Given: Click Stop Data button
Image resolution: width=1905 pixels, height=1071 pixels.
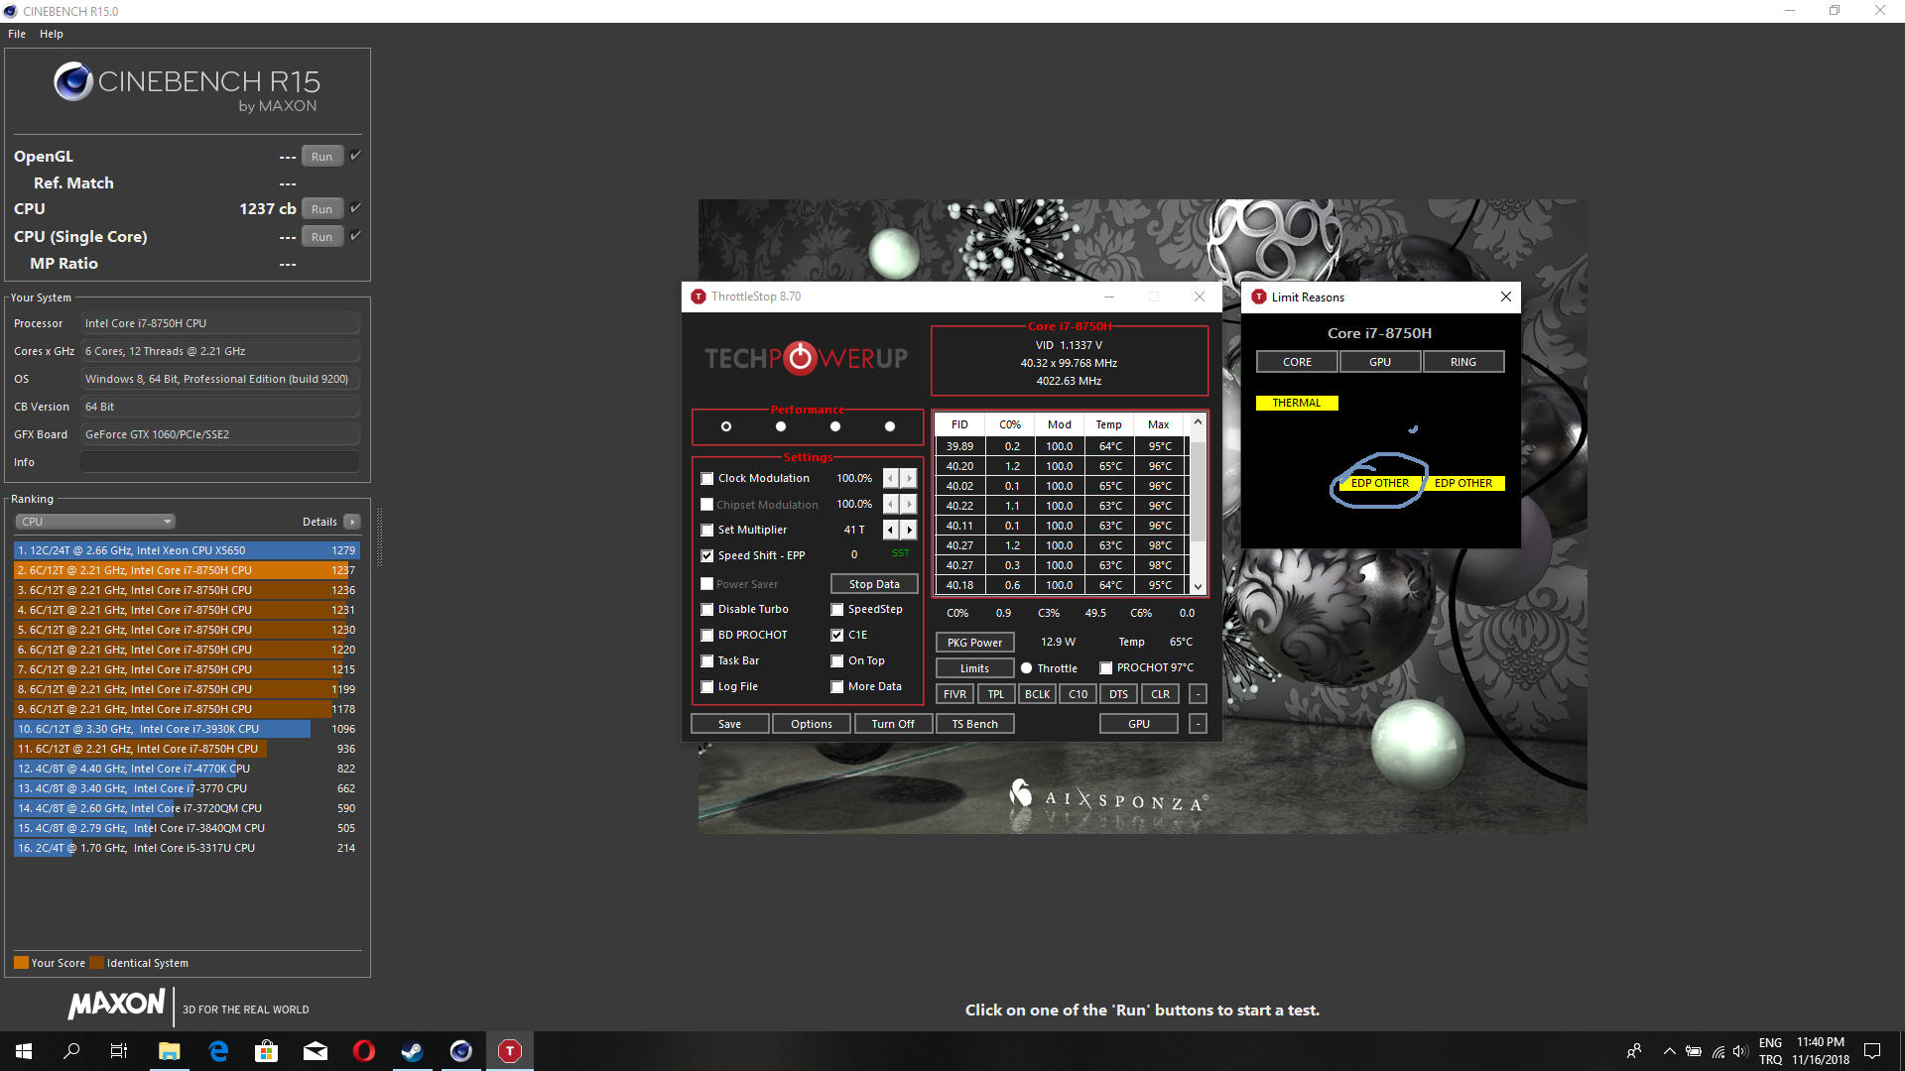Looking at the screenshot, I should click(874, 584).
